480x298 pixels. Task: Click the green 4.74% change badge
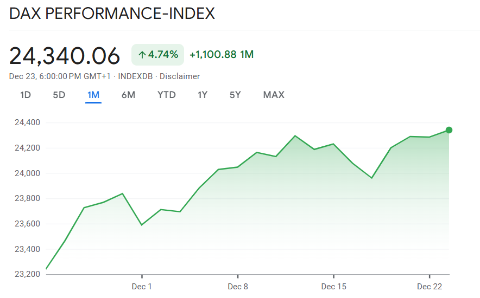158,55
